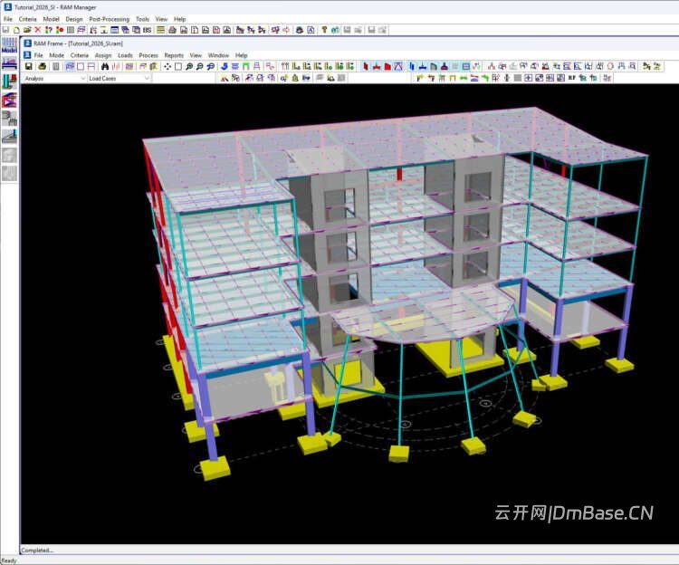
Task: Open RAM Frame File menu
Action: click(x=39, y=55)
